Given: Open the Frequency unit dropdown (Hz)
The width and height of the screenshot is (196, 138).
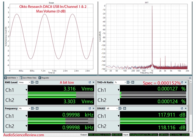Looking at the screenshot, I should pyautogui.click(x=24, y=109).
